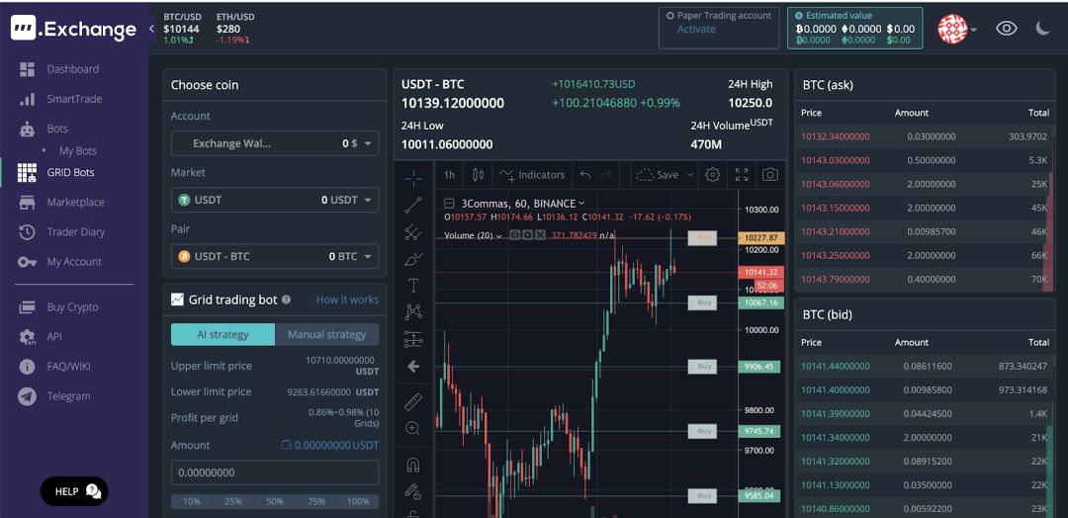Toggle the magnet snap mode
Image resolution: width=1068 pixels, height=518 pixels.
412,466
